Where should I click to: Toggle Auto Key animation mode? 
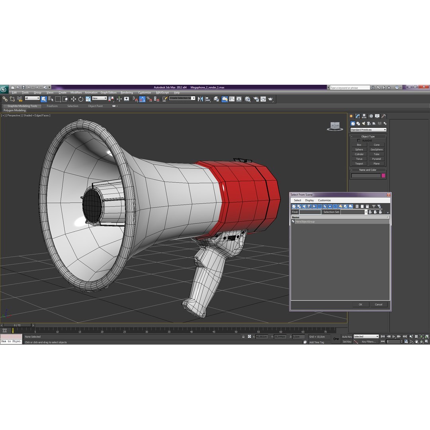tap(347, 336)
